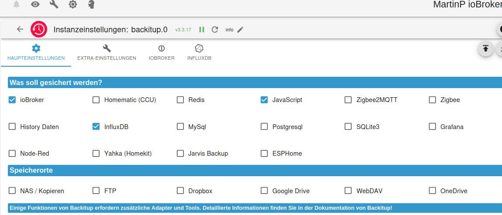This screenshot has width=502, height=215.
Task: Edit the info log level pencil icon
Action: coord(240,30)
